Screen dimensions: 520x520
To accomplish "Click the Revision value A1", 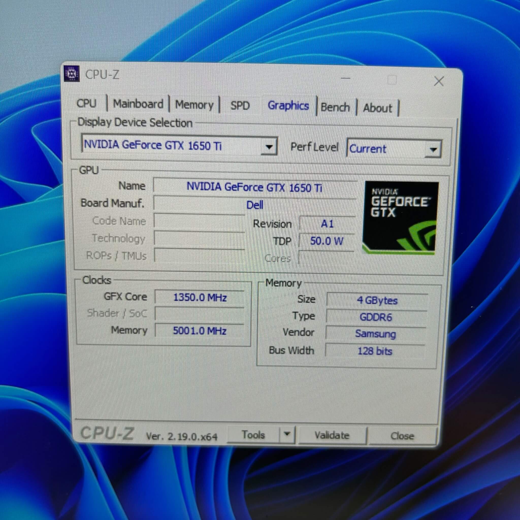I will click(327, 223).
